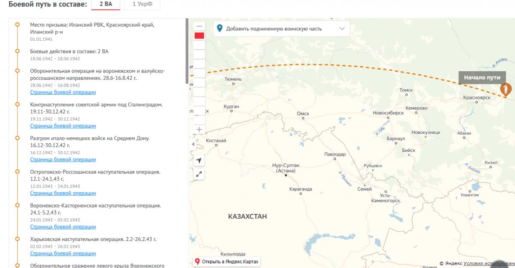This screenshot has width=515, height=268.
Task: Switch to the '2 ВА' tab
Action: (106, 4)
